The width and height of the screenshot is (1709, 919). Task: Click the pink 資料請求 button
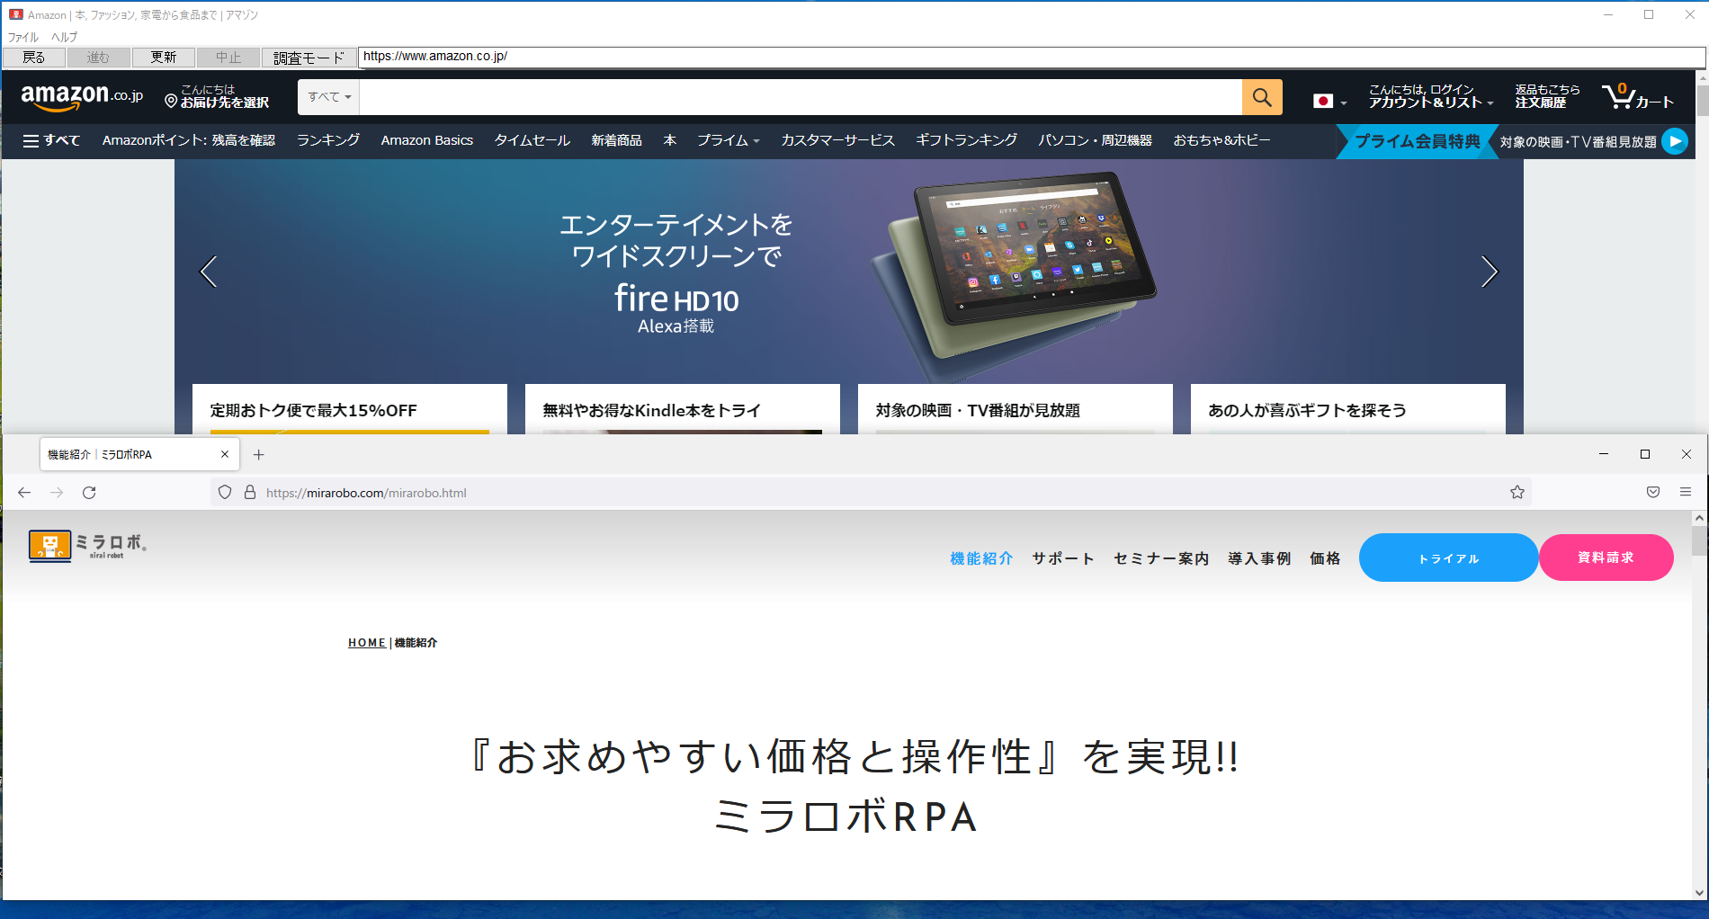pos(1606,558)
